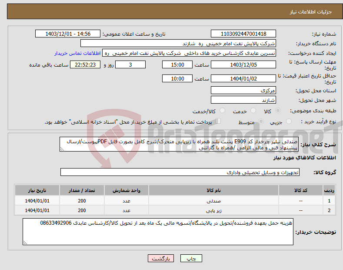Click the delivery city field شازند
Viewport: 343px width, 270px height.
(243, 100)
